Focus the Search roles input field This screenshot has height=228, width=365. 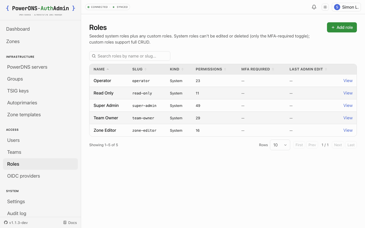pyautogui.click(x=130, y=56)
